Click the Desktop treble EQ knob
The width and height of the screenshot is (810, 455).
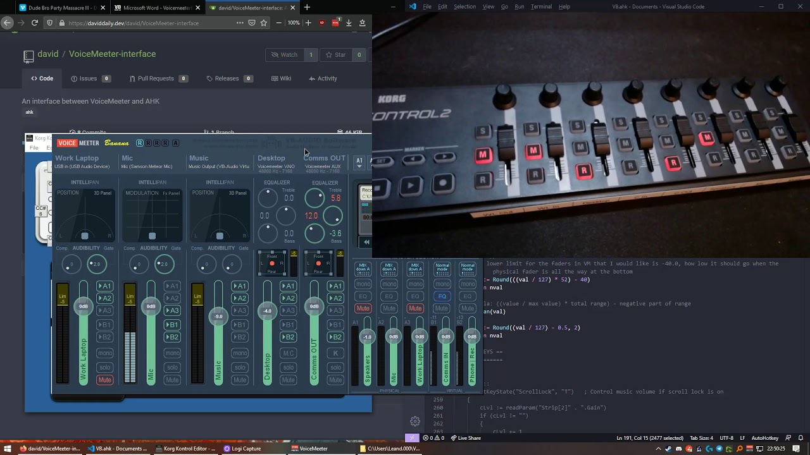pyautogui.click(x=268, y=198)
